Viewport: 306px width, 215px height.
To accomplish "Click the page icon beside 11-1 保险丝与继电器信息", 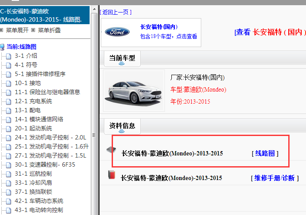I will point(8,92).
